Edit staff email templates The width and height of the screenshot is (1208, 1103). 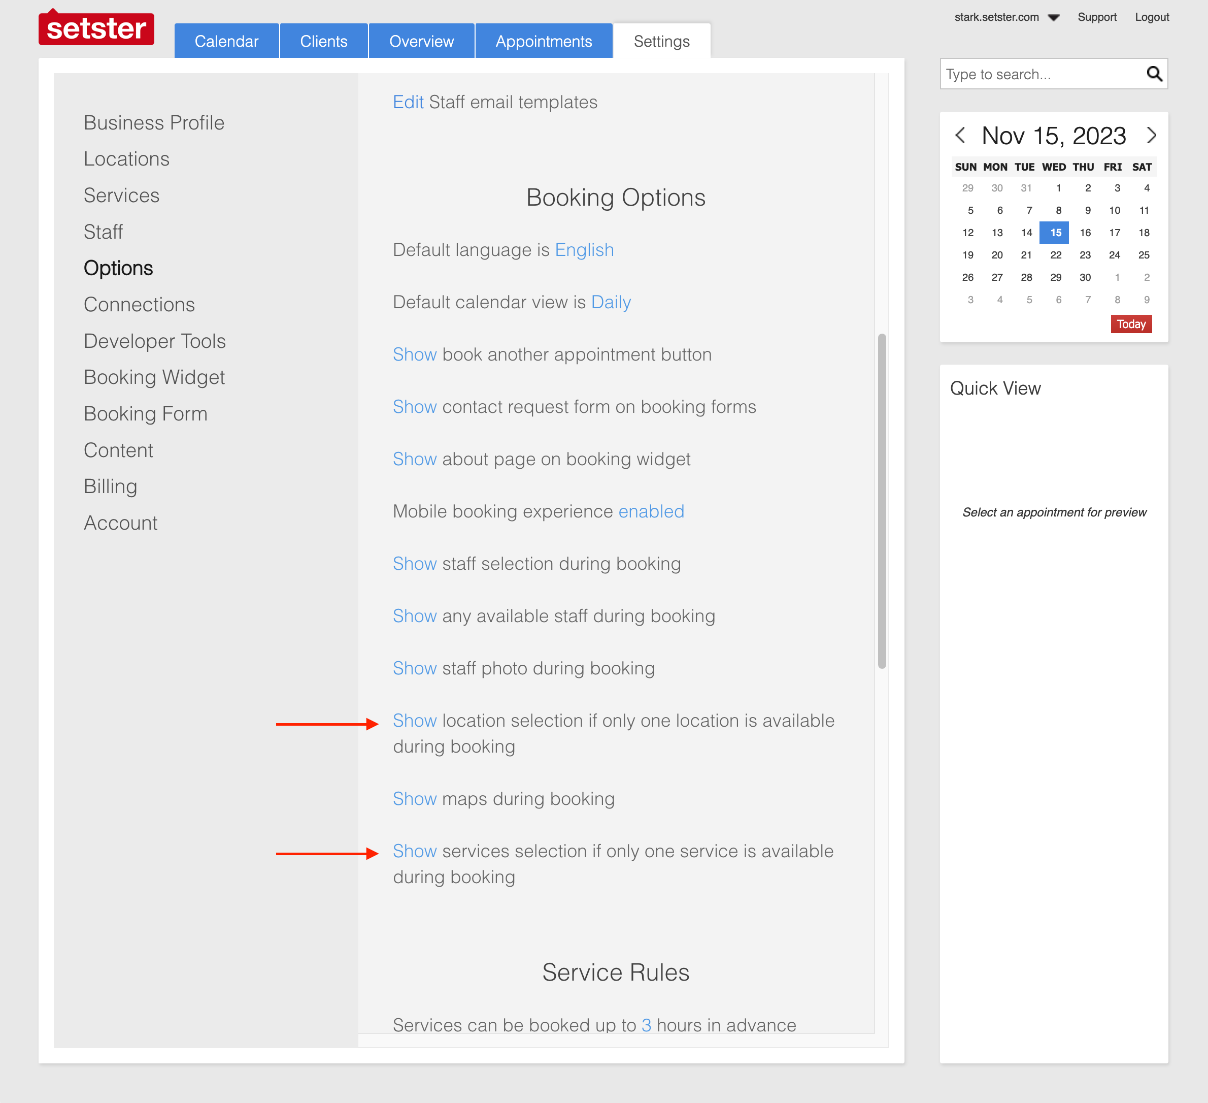coord(409,102)
